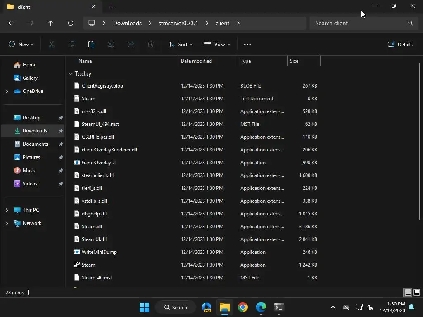Switch to large thumbnails view icon in status bar
Viewport: 423px width, 317px height.
point(417,292)
